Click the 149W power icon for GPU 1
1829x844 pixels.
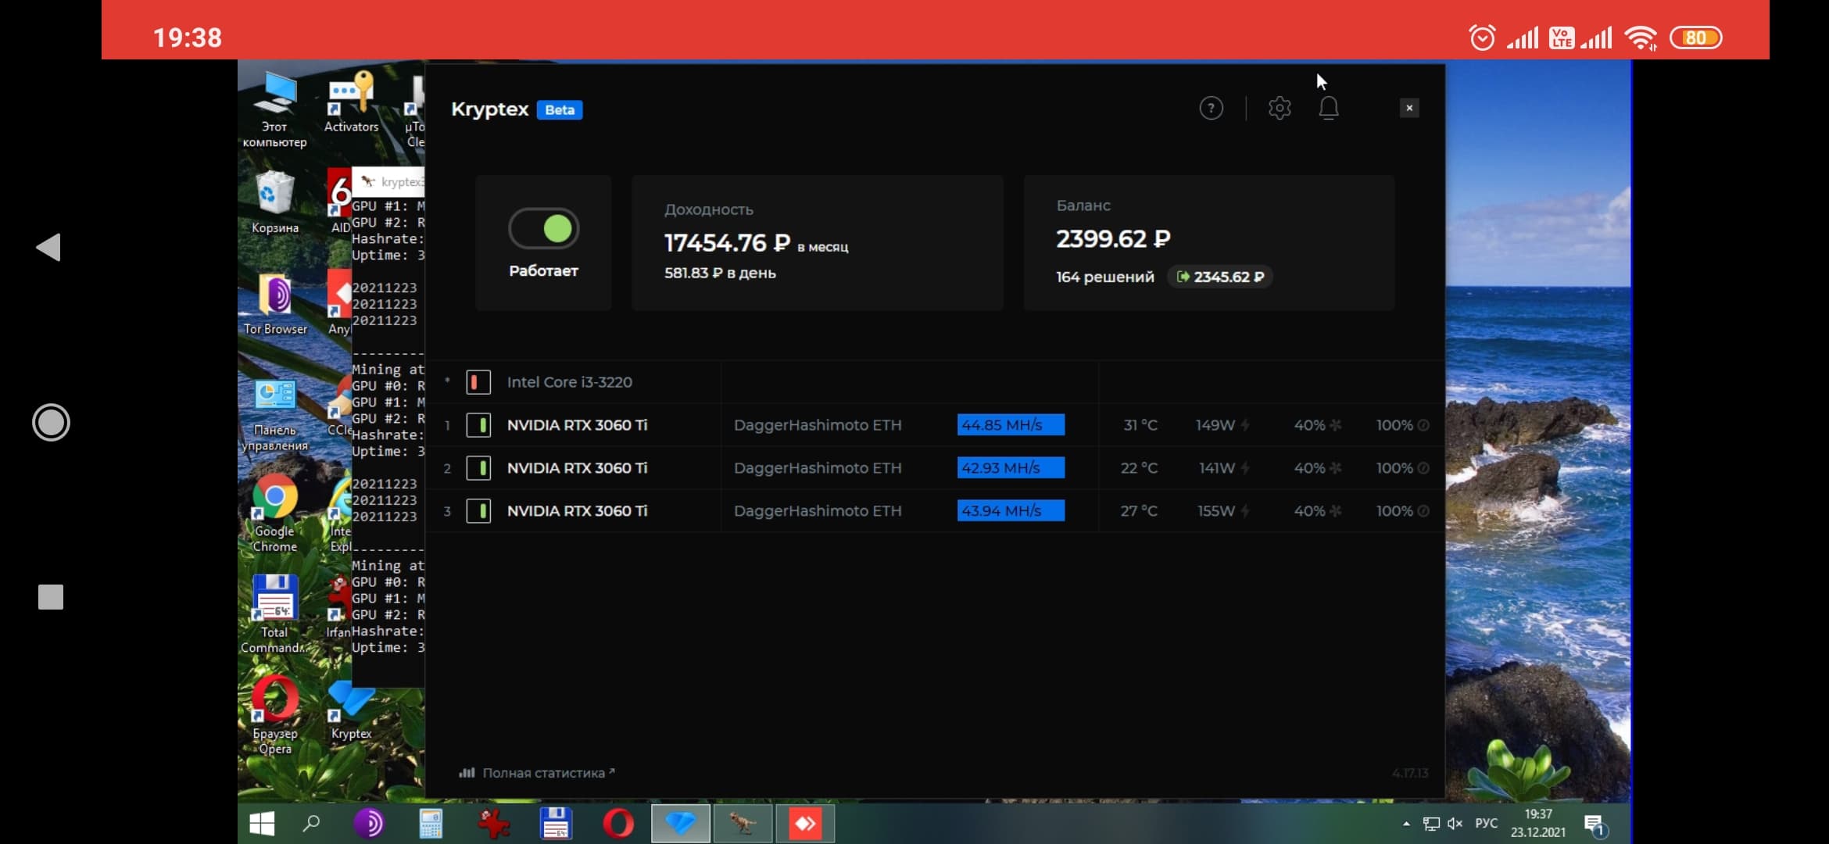1245,425
